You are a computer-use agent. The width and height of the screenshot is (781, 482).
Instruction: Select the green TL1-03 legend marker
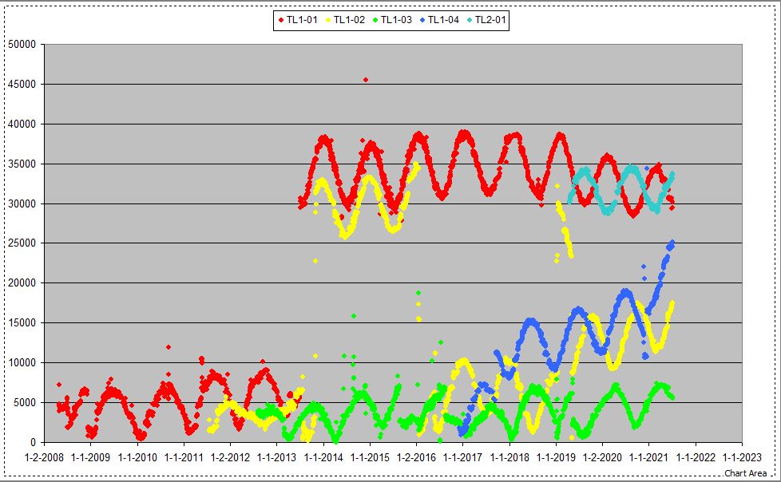coord(375,20)
